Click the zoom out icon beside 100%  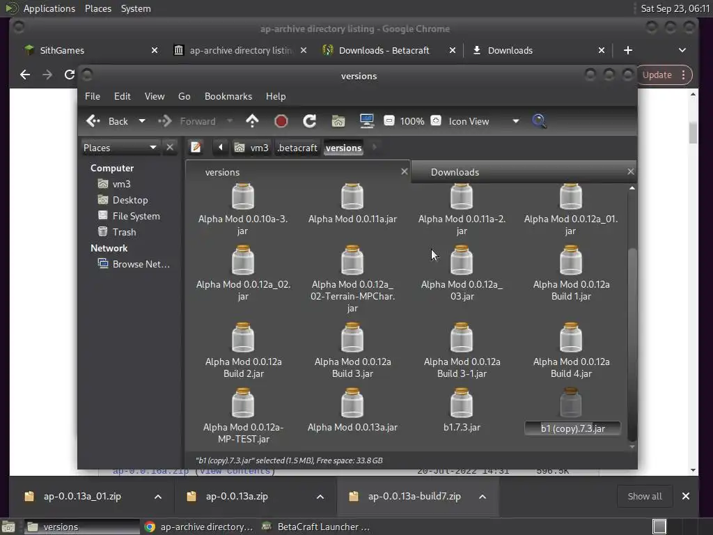tap(389, 121)
